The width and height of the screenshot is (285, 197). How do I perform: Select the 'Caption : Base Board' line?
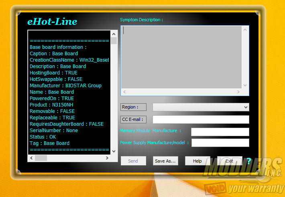(54, 54)
